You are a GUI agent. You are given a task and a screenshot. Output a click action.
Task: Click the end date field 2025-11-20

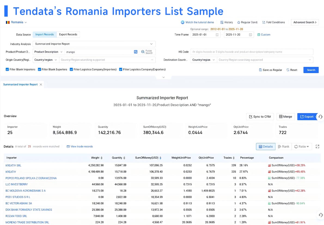(239, 35)
